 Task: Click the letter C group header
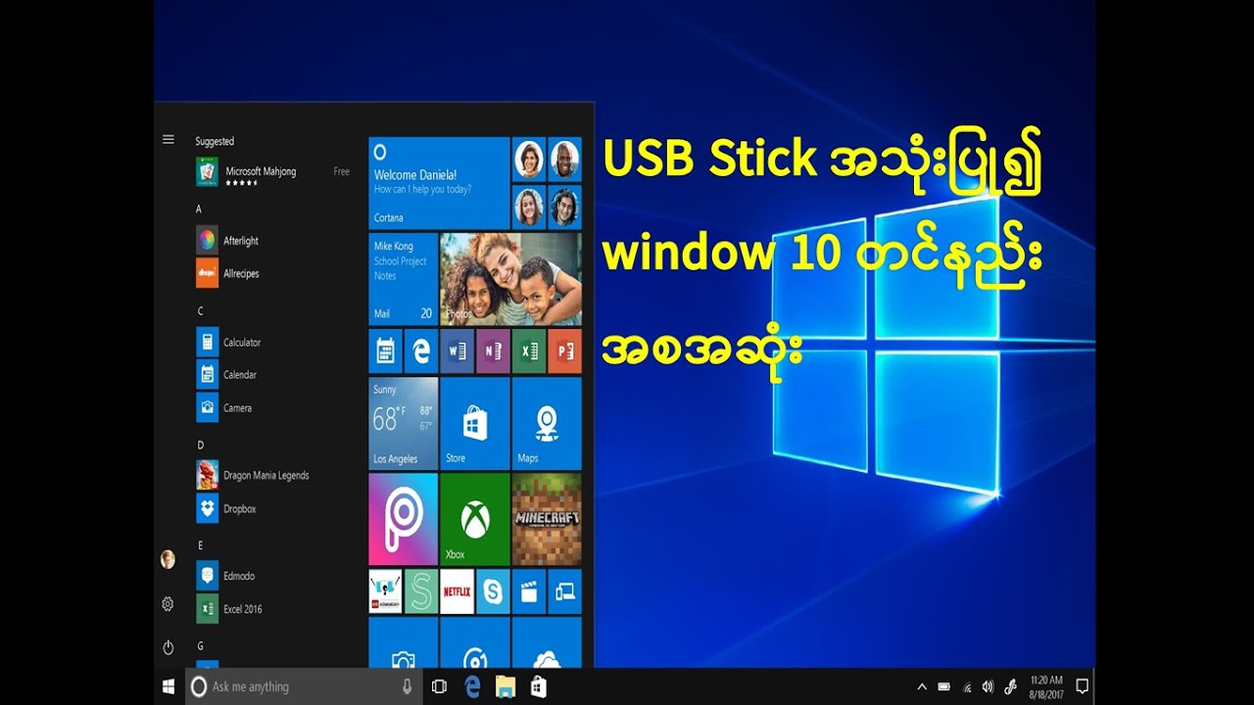[x=200, y=310]
